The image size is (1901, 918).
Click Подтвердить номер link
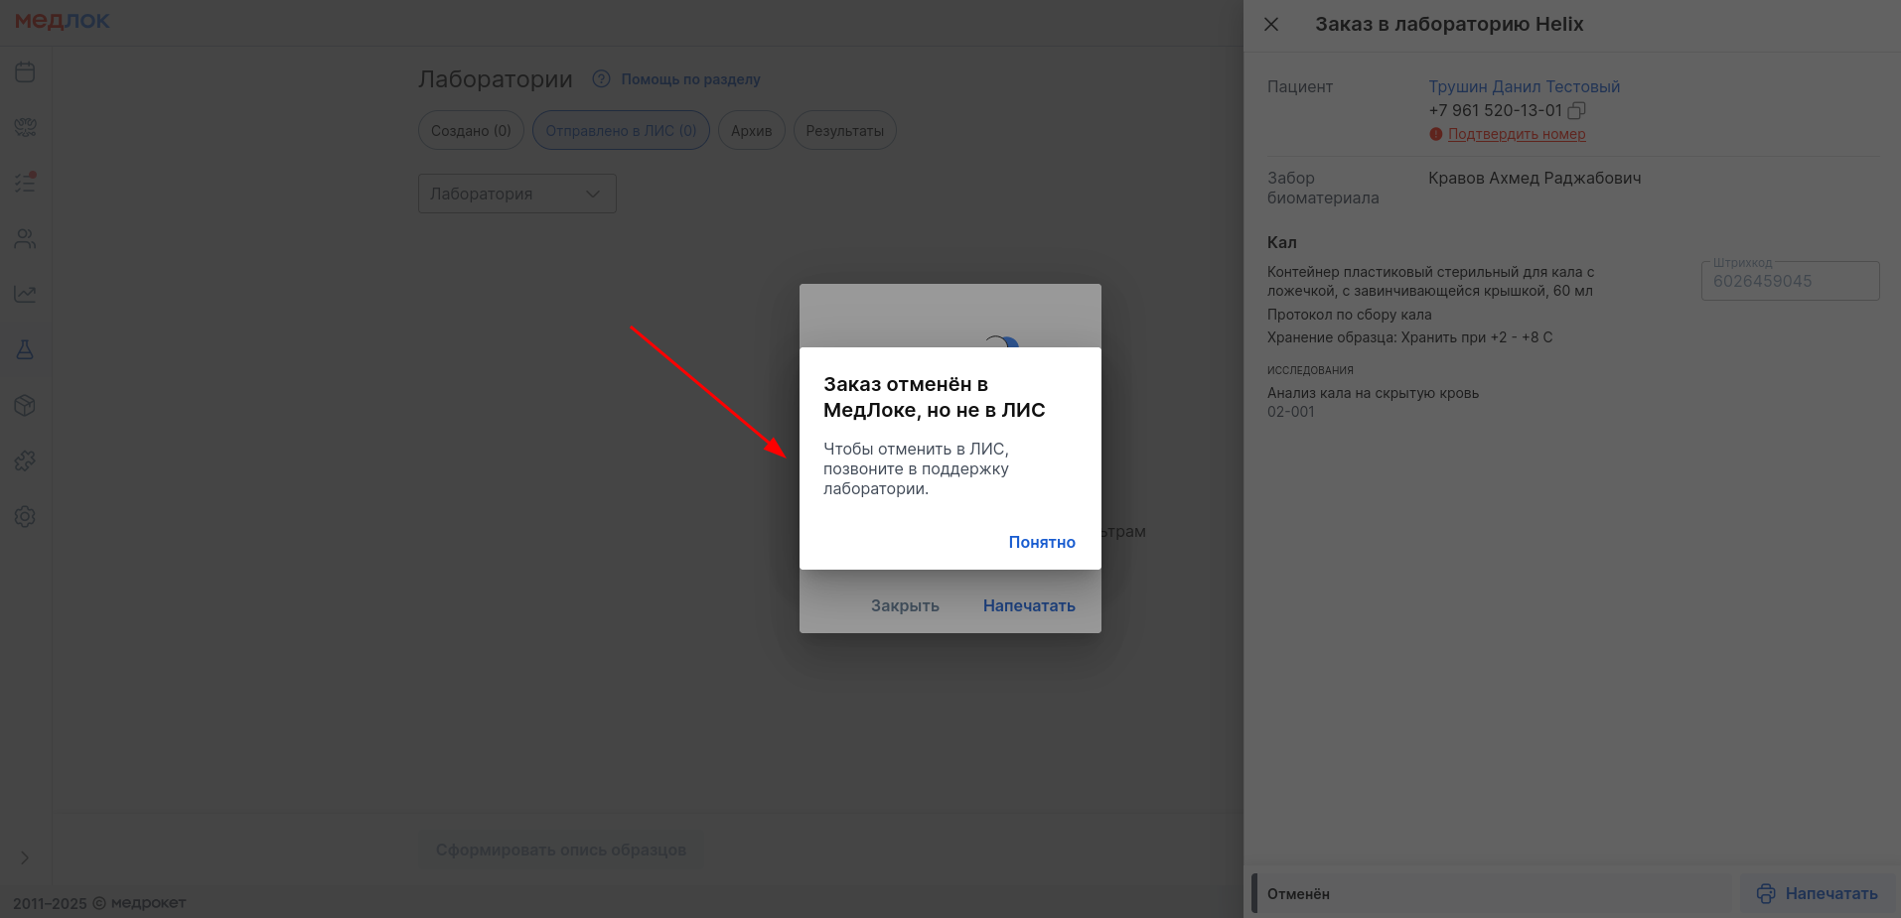[x=1517, y=134]
